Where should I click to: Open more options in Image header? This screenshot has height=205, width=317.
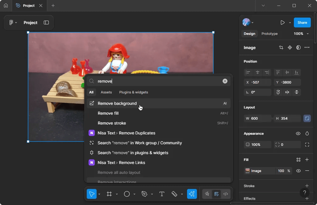[307, 47]
